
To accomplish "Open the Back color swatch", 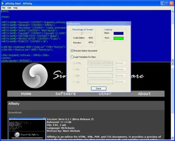I will (119, 33).
